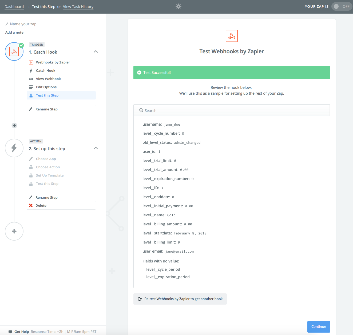Click the level__expiration_period no-value field

coord(168,277)
